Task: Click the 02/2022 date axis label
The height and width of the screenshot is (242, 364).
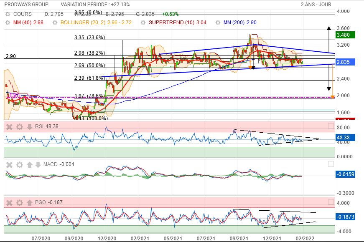Action: (305, 238)
